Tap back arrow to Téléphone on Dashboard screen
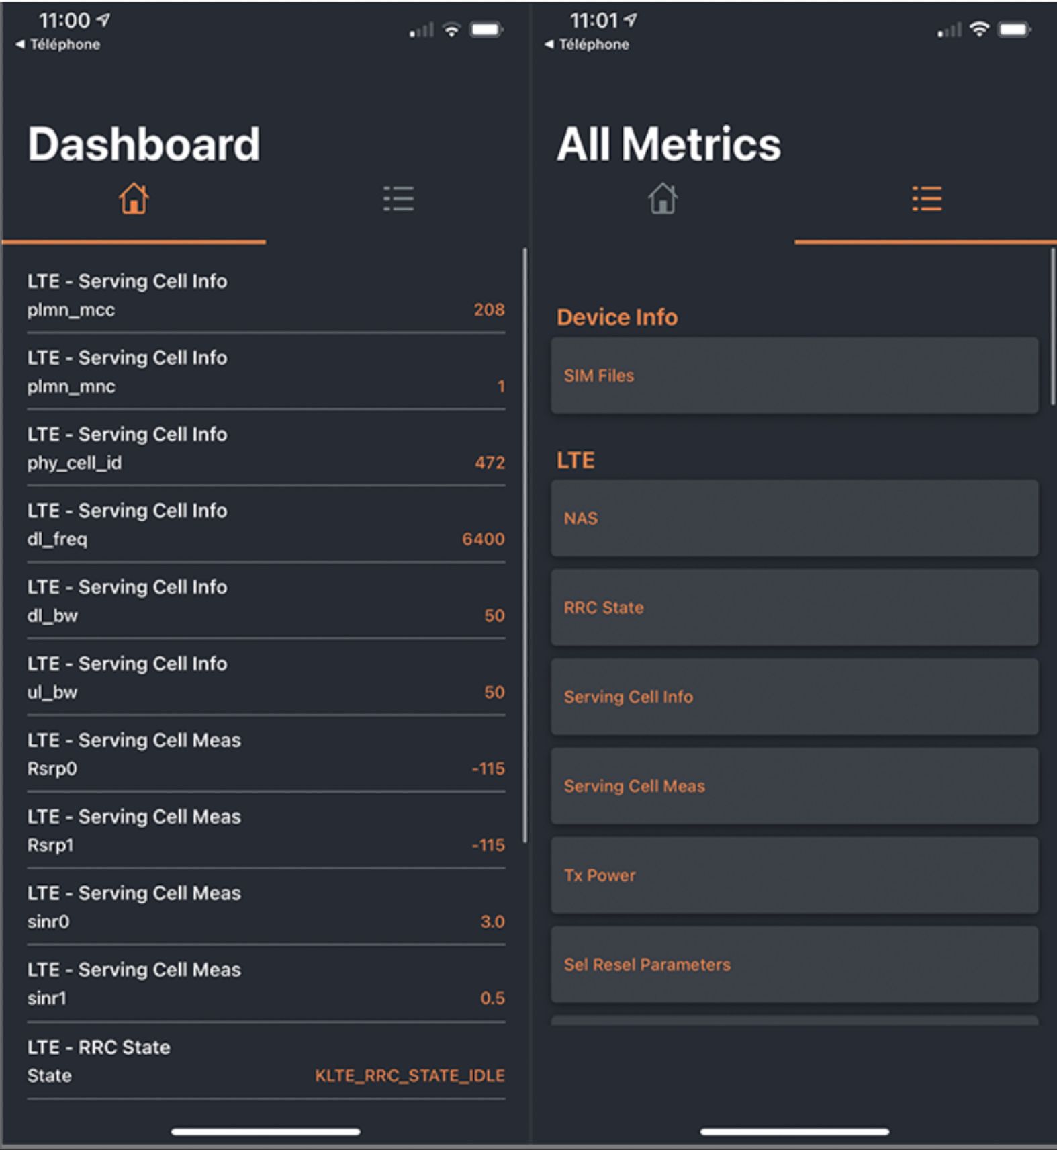Viewport: 1057px width, 1150px height. (x=58, y=44)
